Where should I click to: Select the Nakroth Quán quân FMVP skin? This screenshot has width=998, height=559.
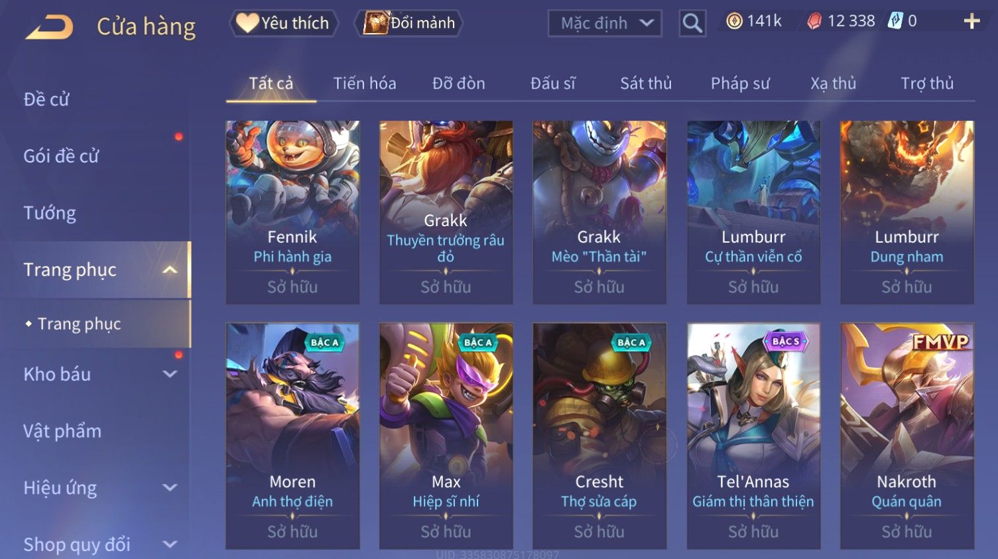point(906,436)
